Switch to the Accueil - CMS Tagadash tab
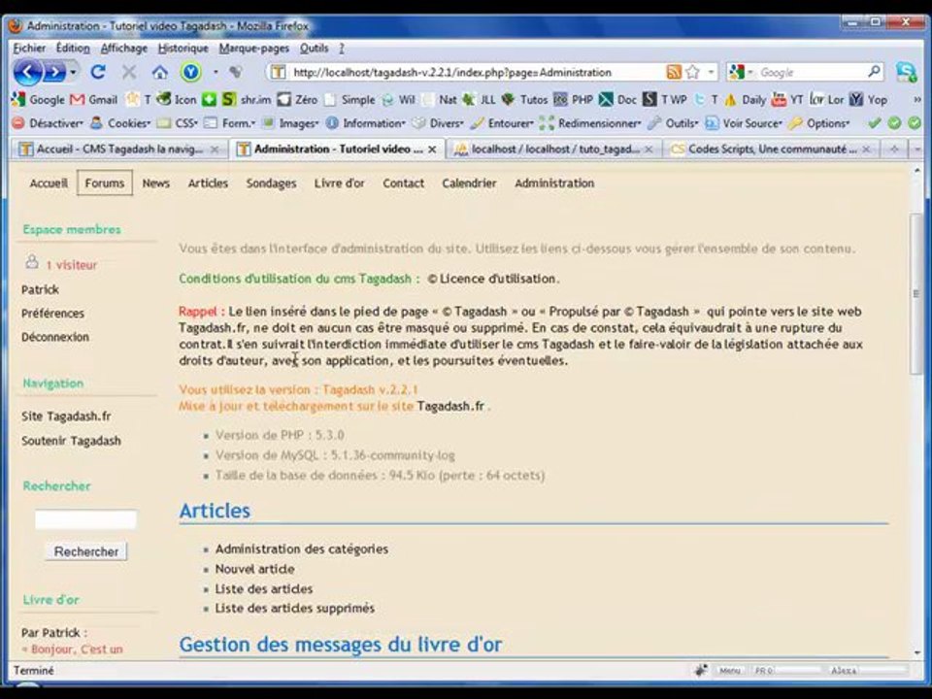Screen dimensions: 932x699 coord(118,150)
